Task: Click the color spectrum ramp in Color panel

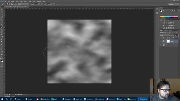Action: pos(169,17)
